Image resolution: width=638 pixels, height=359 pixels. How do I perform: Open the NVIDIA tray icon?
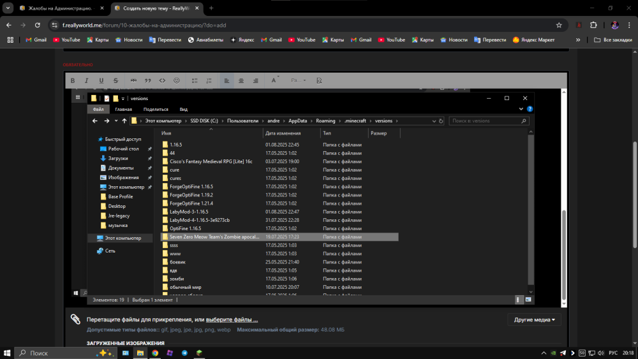[553, 353]
